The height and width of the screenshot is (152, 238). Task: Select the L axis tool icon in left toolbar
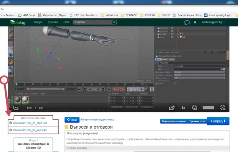[11, 44]
